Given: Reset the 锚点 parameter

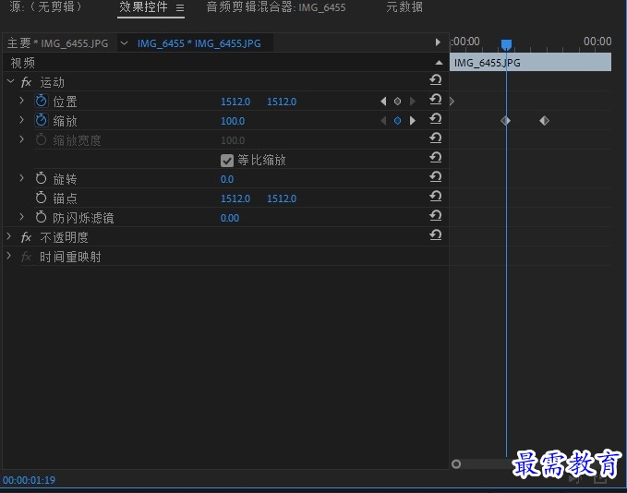Looking at the screenshot, I should click(x=436, y=196).
